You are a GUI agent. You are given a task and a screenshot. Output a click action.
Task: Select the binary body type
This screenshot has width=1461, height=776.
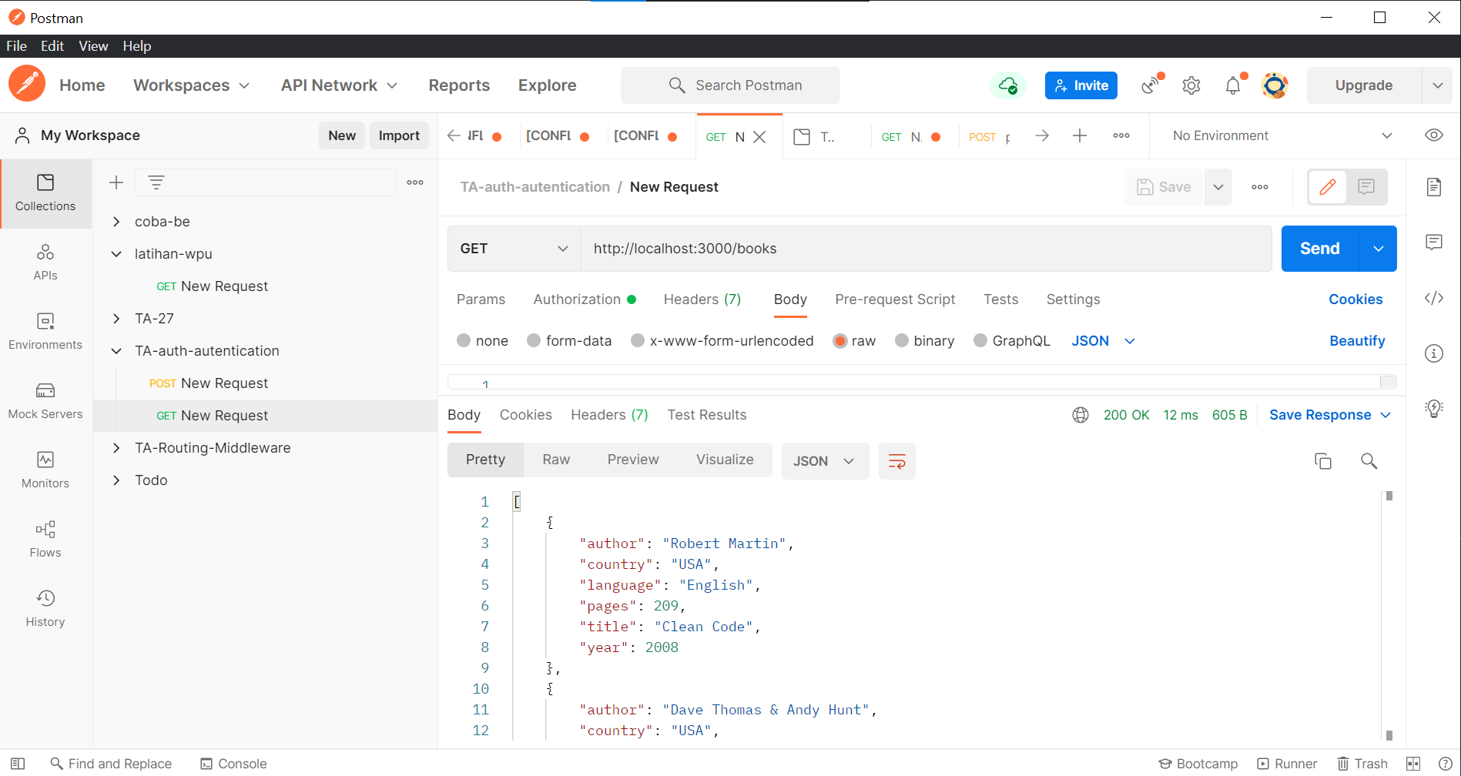coord(924,340)
